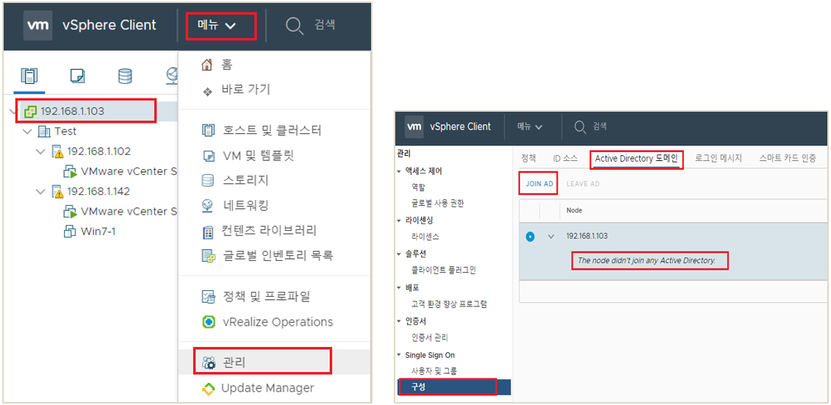The height and width of the screenshot is (405, 831).
Task: Select the Win7-1 virtual machine
Action: pos(98,232)
